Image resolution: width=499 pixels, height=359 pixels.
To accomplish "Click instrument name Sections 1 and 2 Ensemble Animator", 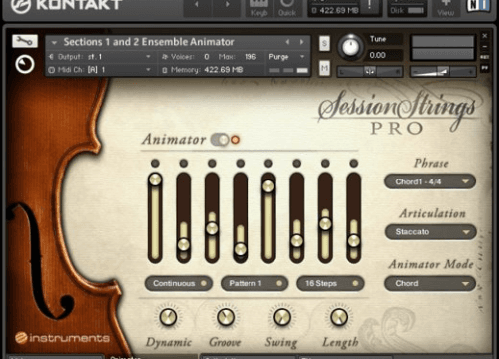I will pyautogui.click(x=149, y=42).
